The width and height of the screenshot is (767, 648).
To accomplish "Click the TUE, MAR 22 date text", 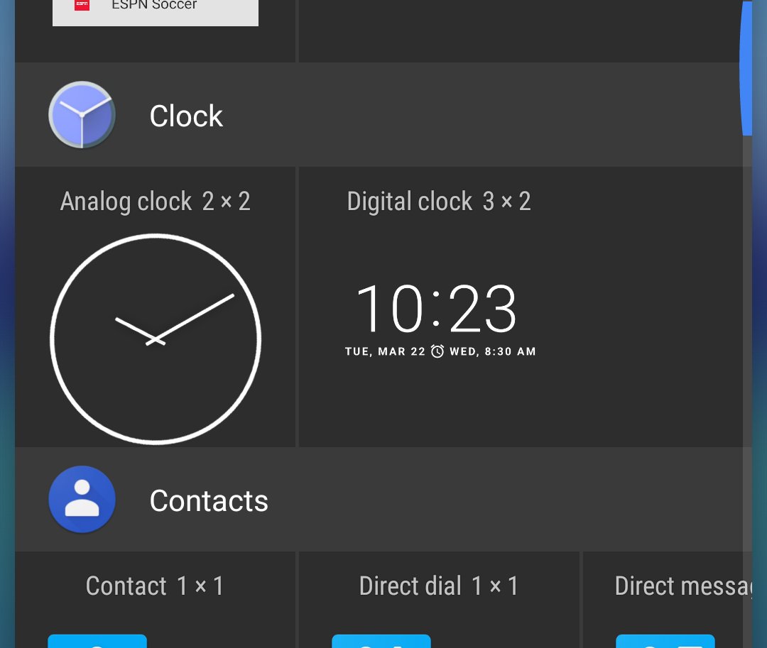I will 386,351.
